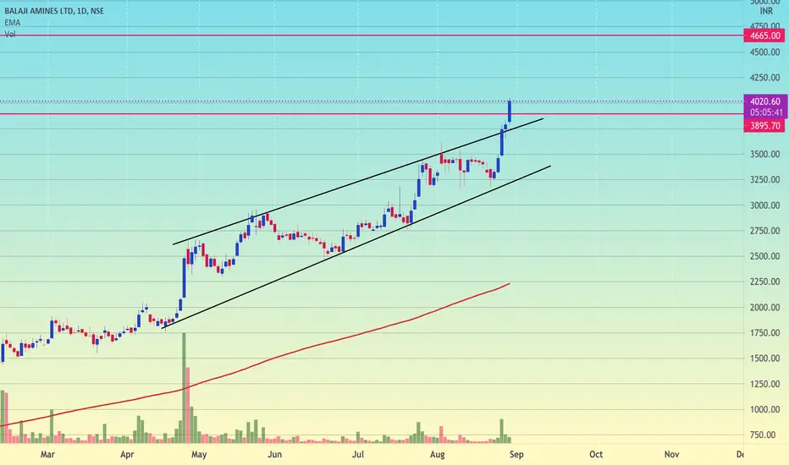
Task: Click the 3895.70 horizontal line price tag
Action: [764, 126]
